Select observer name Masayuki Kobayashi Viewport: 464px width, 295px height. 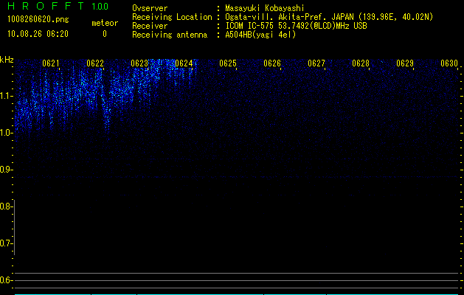coord(265,8)
